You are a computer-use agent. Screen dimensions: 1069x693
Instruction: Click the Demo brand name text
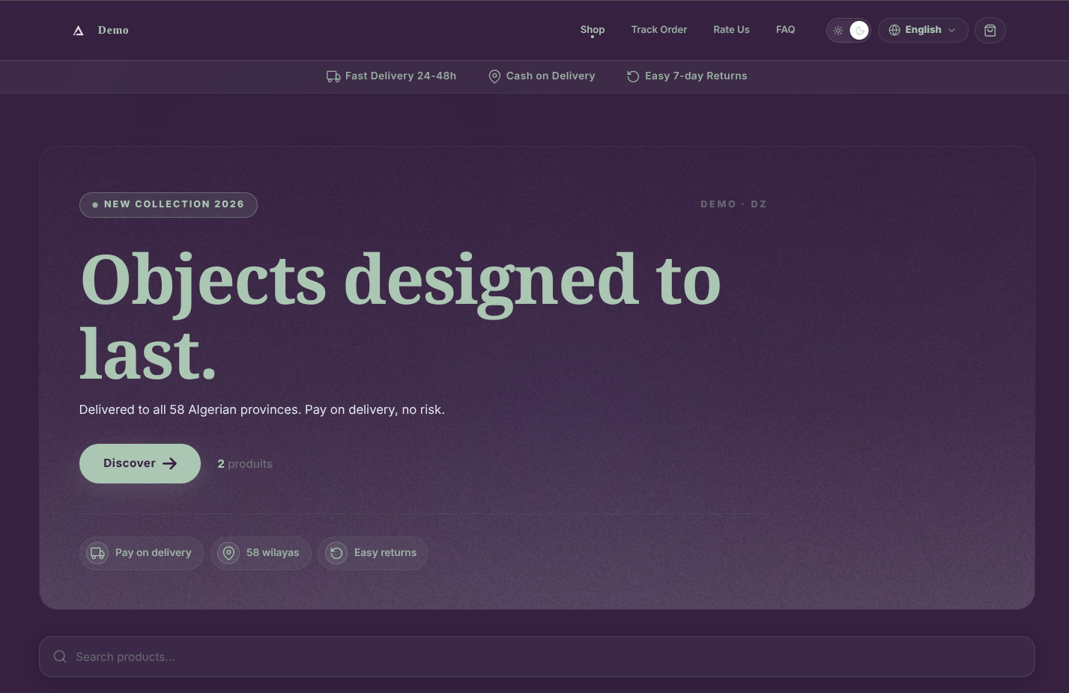113,31
